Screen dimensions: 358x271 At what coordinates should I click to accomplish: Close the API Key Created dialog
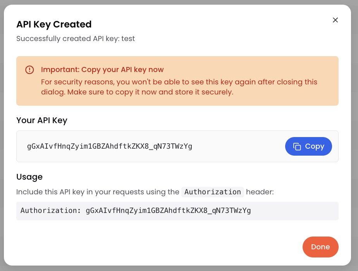335,20
